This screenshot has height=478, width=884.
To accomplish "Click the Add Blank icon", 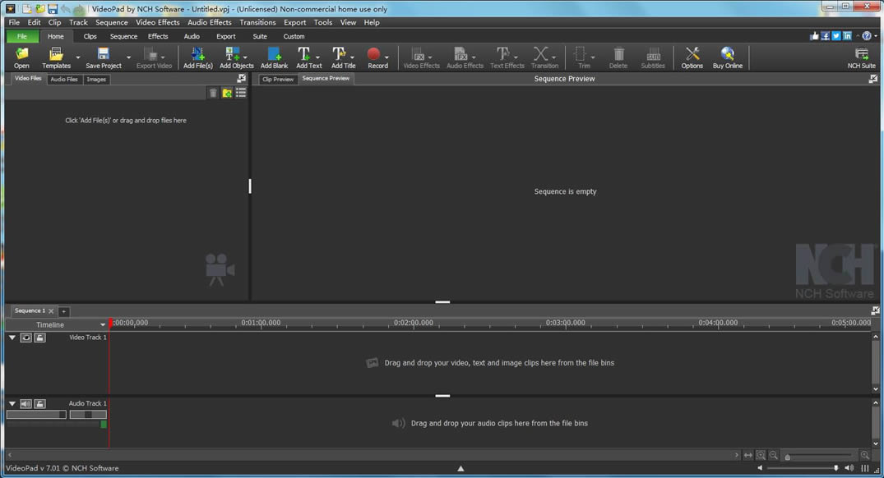I will [274, 54].
